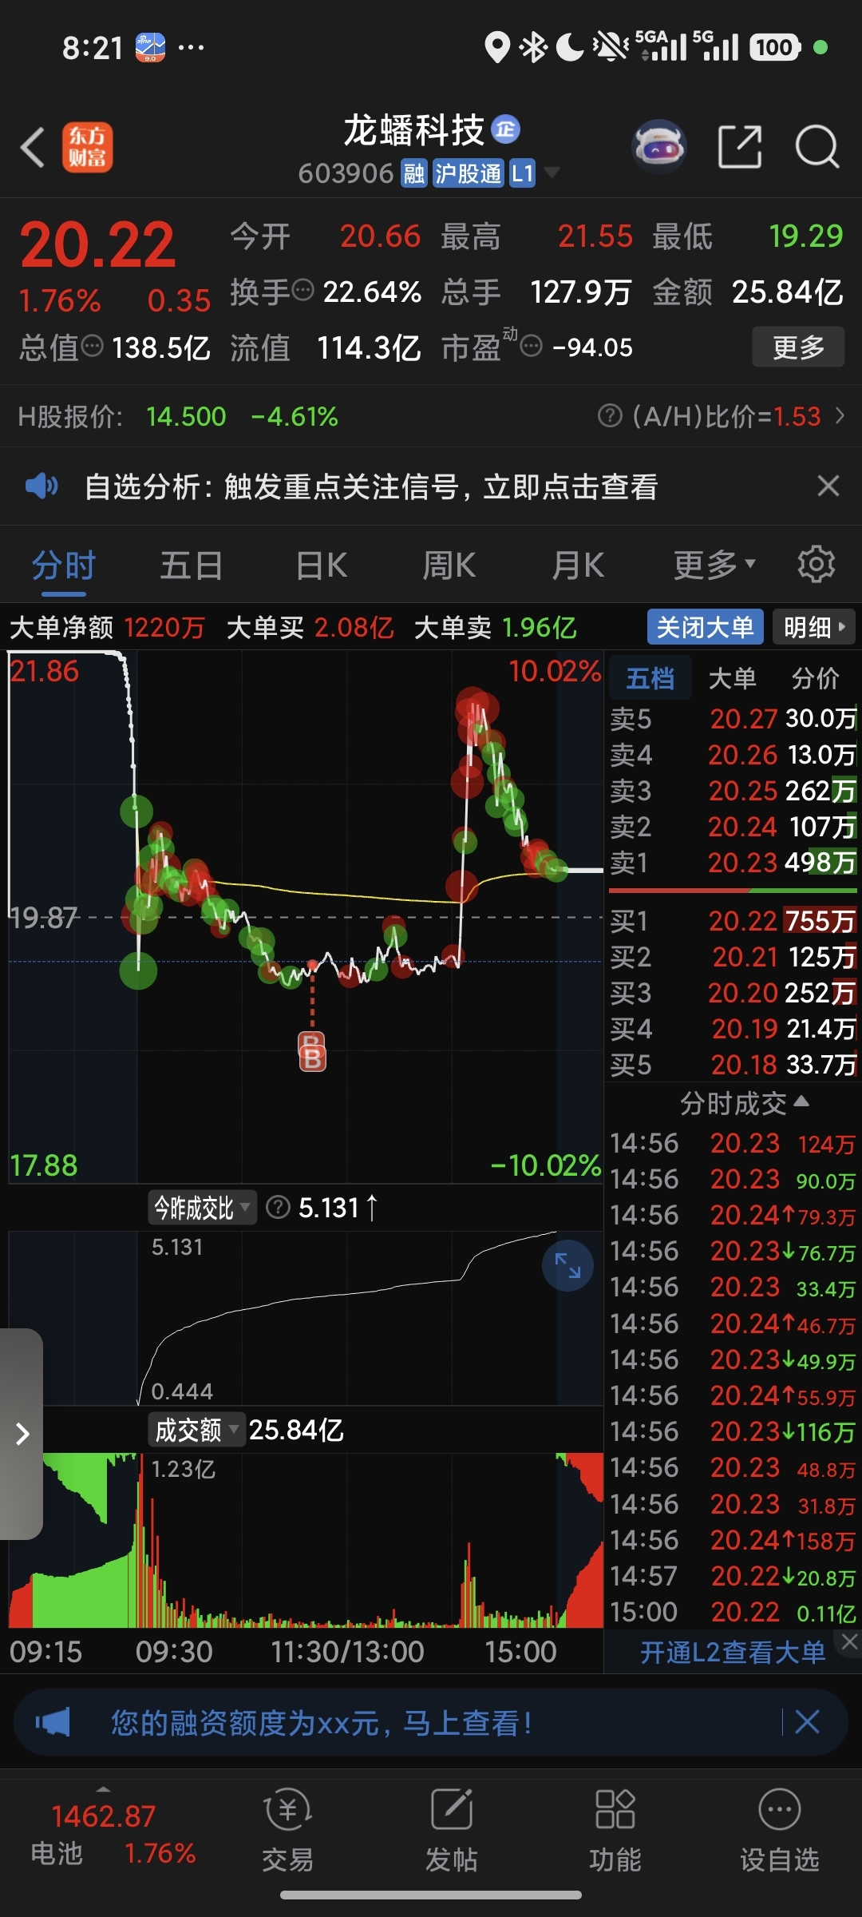Tap the 沪股通 badge
Image resolution: width=862 pixels, height=1917 pixels.
[x=468, y=173]
